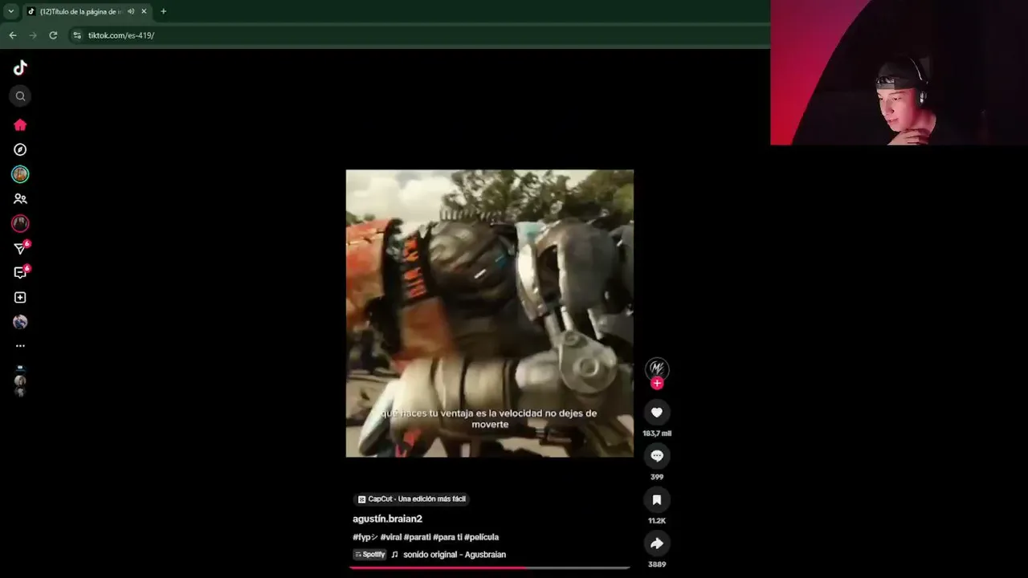Click the #viral hashtag
The height and width of the screenshot is (578, 1028).
(x=391, y=537)
